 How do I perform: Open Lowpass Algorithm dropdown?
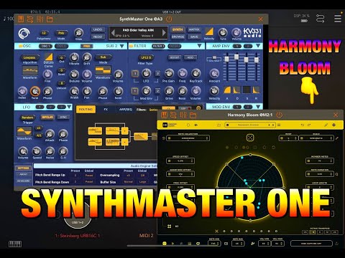click(29, 57)
